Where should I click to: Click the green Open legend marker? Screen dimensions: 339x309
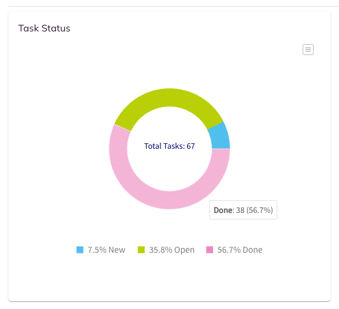point(141,250)
